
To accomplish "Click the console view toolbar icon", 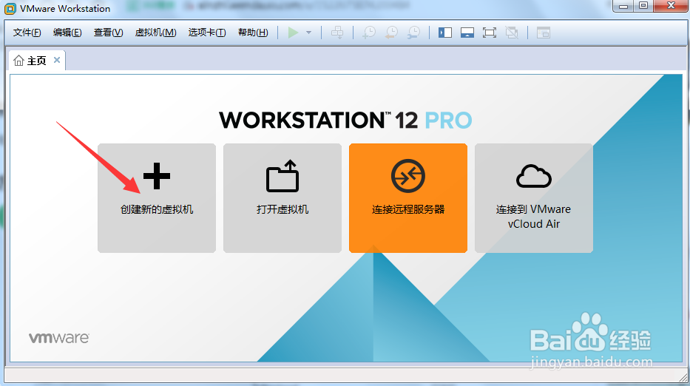I will pos(544,33).
